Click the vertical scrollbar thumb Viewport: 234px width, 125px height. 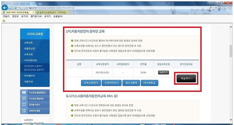coord(231,51)
